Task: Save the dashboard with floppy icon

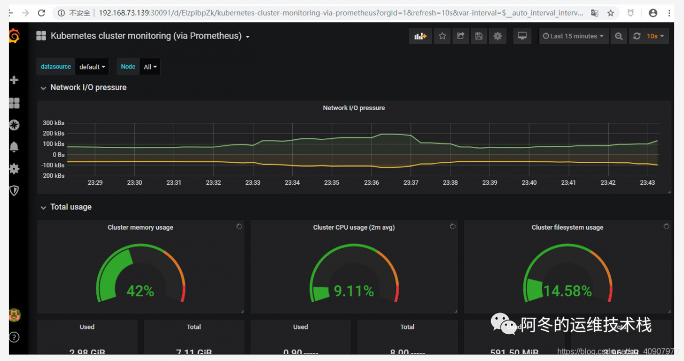Action: click(479, 36)
